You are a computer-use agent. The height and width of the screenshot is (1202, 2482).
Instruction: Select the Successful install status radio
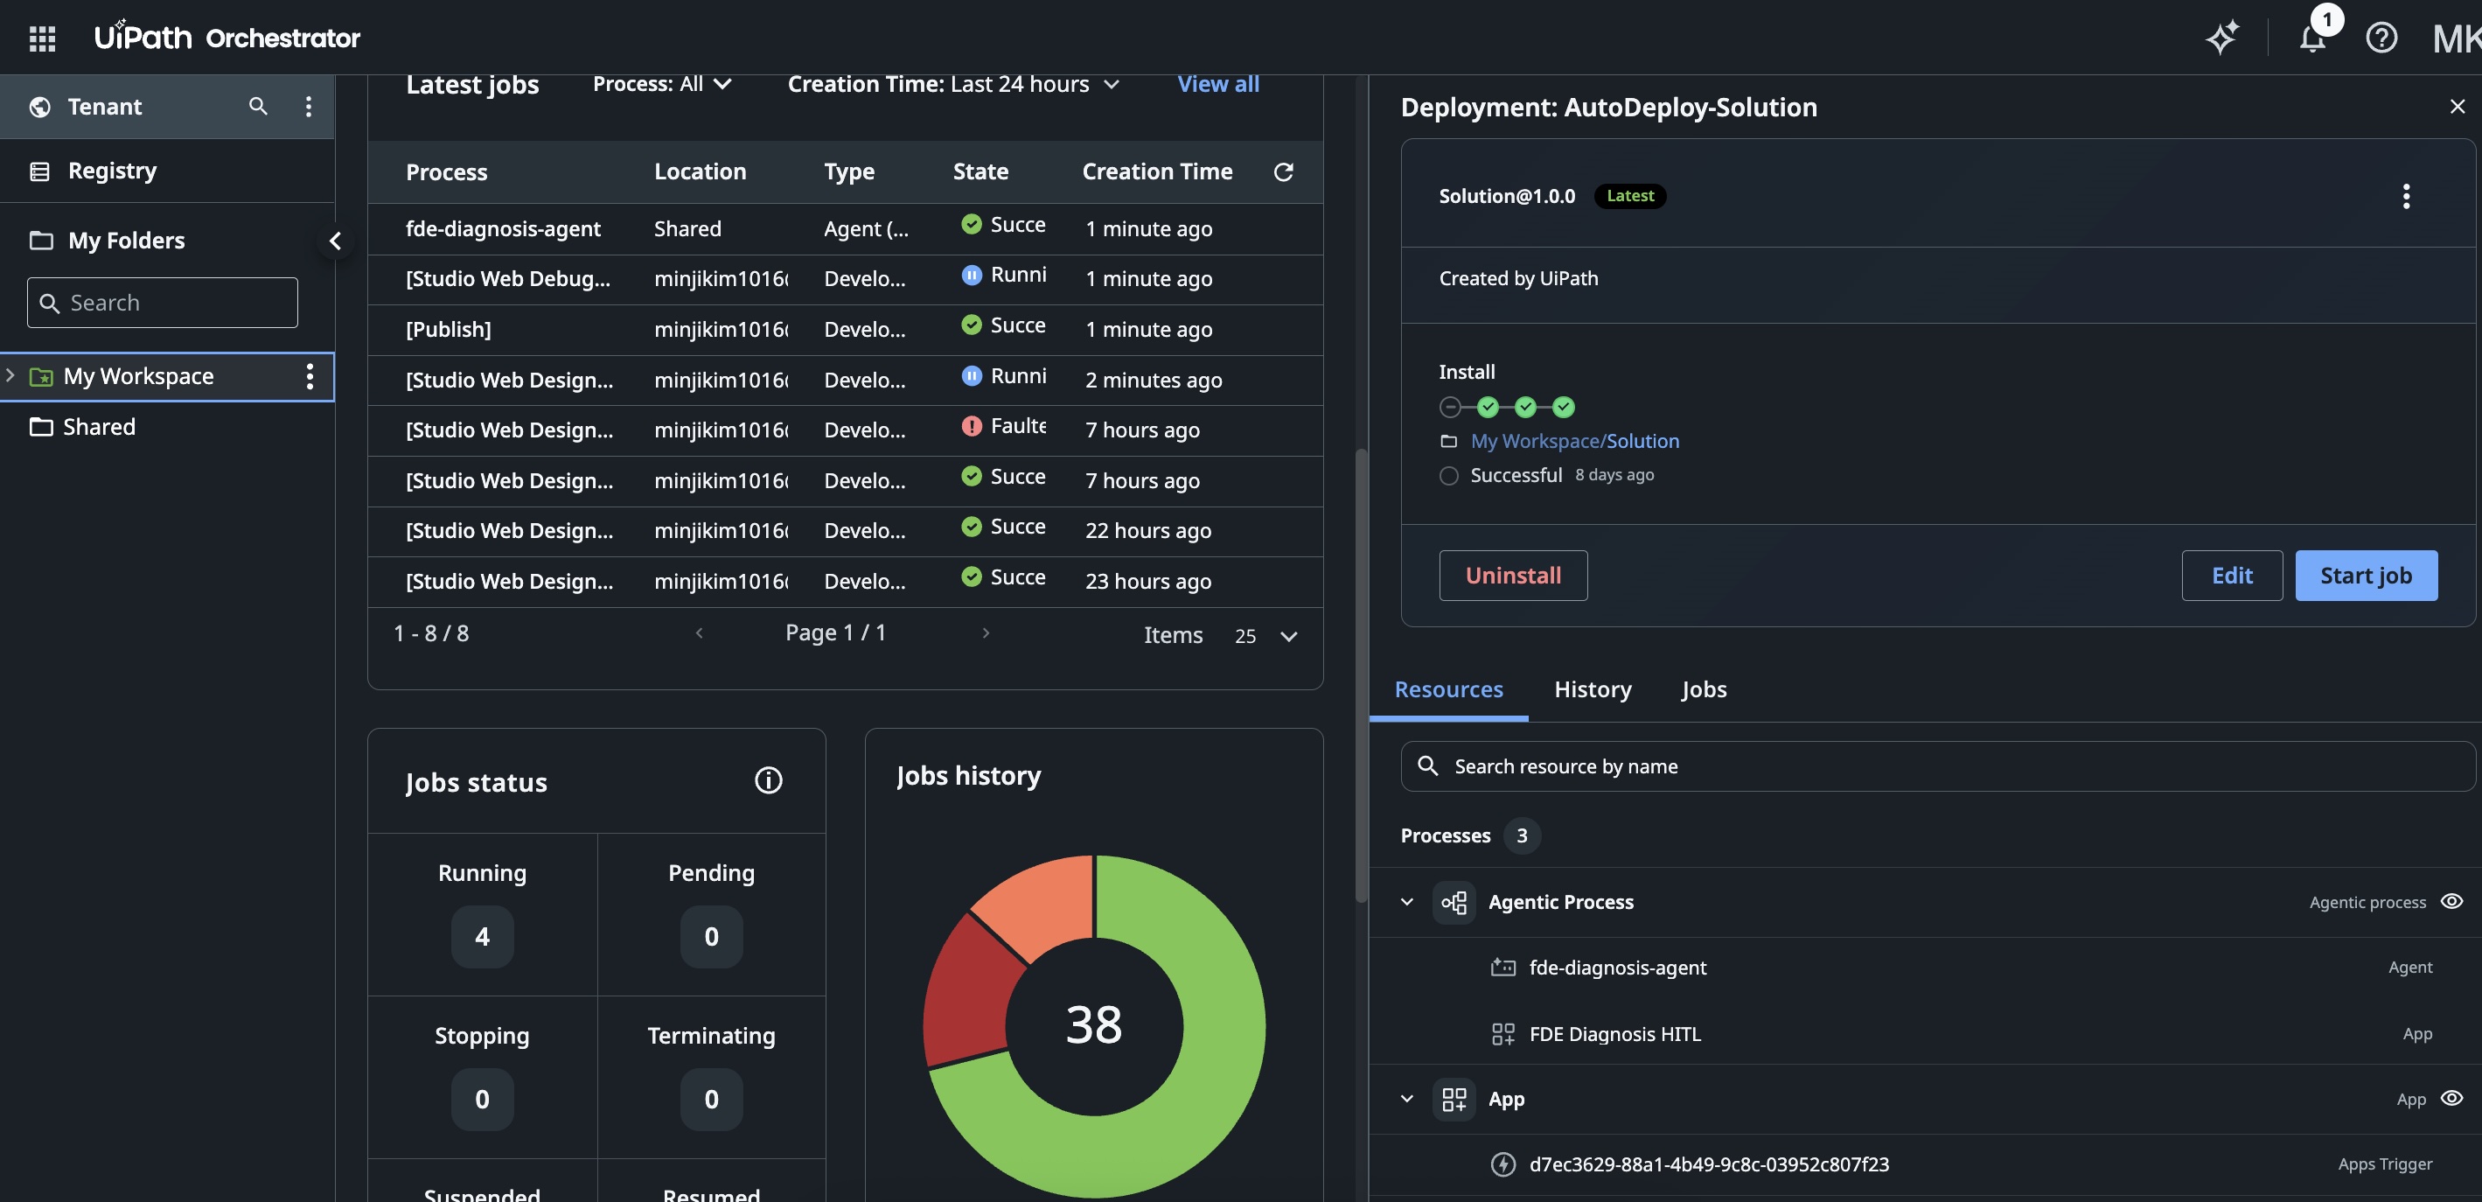tap(1448, 475)
